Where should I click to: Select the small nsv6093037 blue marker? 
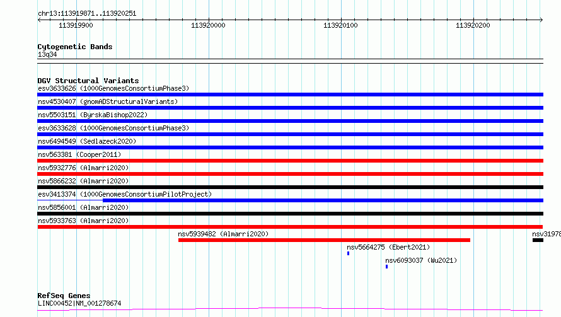click(x=387, y=267)
